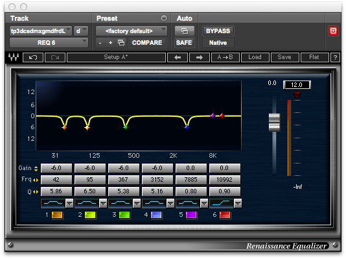Click the red clip indicator LED
The width and height of the screenshot is (346, 259).
pyautogui.click(x=297, y=95)
